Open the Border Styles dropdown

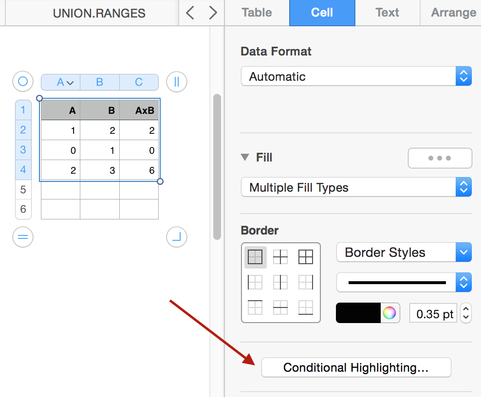(404, 253)
